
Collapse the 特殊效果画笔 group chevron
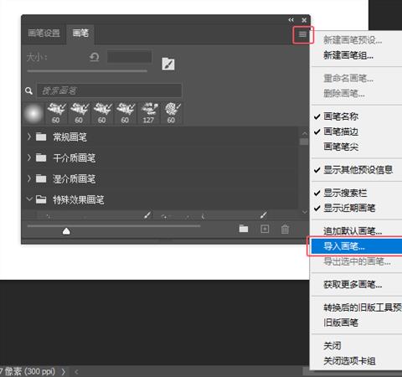coord(29,199)
